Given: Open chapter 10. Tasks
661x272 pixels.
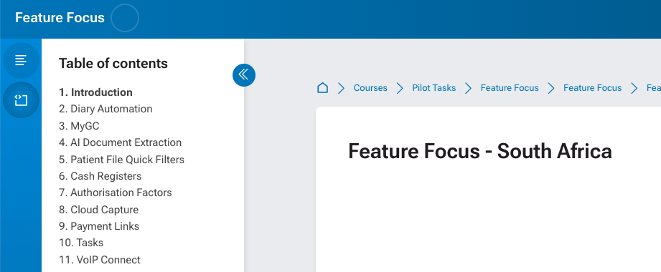Looking at the screenshot, I should point(81,243).
